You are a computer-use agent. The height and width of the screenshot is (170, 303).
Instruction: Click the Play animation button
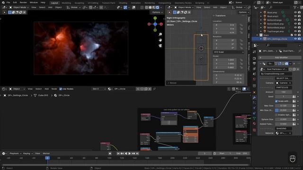tap(129, 153)
